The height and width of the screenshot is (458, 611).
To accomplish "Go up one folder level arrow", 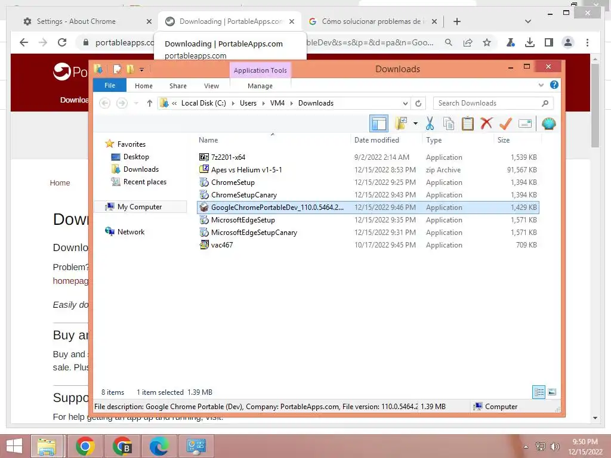I will coord(150,103).
